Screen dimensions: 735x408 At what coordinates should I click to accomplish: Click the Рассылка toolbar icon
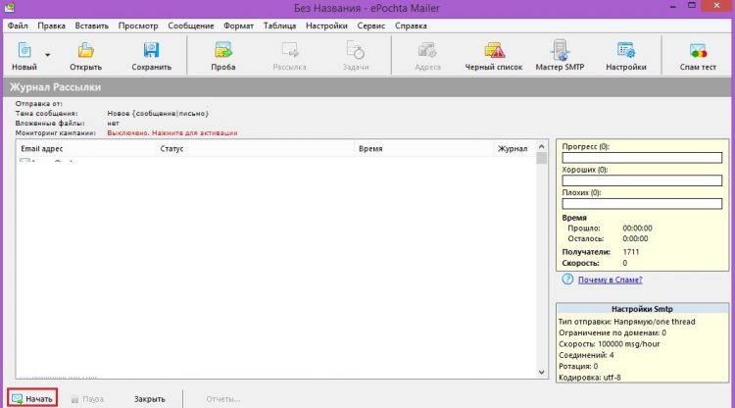coord(290,50)
